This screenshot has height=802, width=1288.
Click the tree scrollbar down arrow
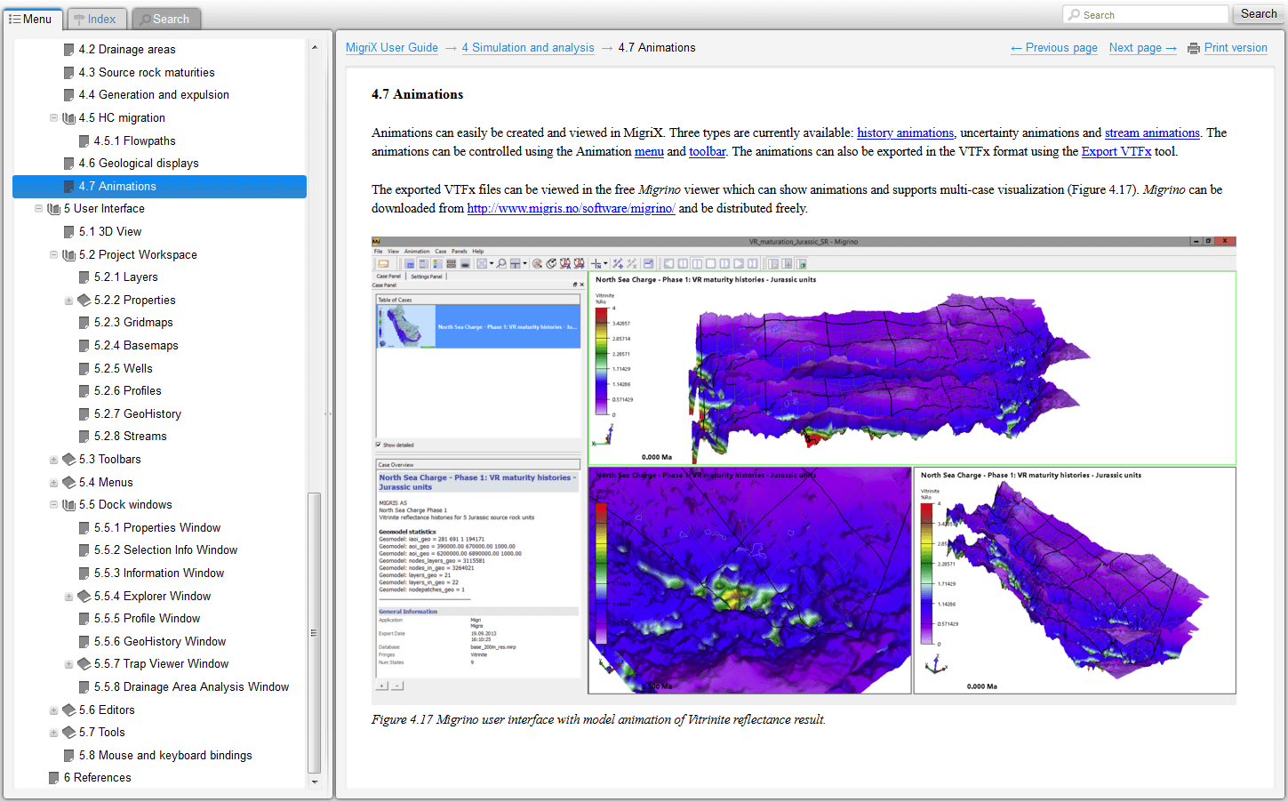coord(314,782)
